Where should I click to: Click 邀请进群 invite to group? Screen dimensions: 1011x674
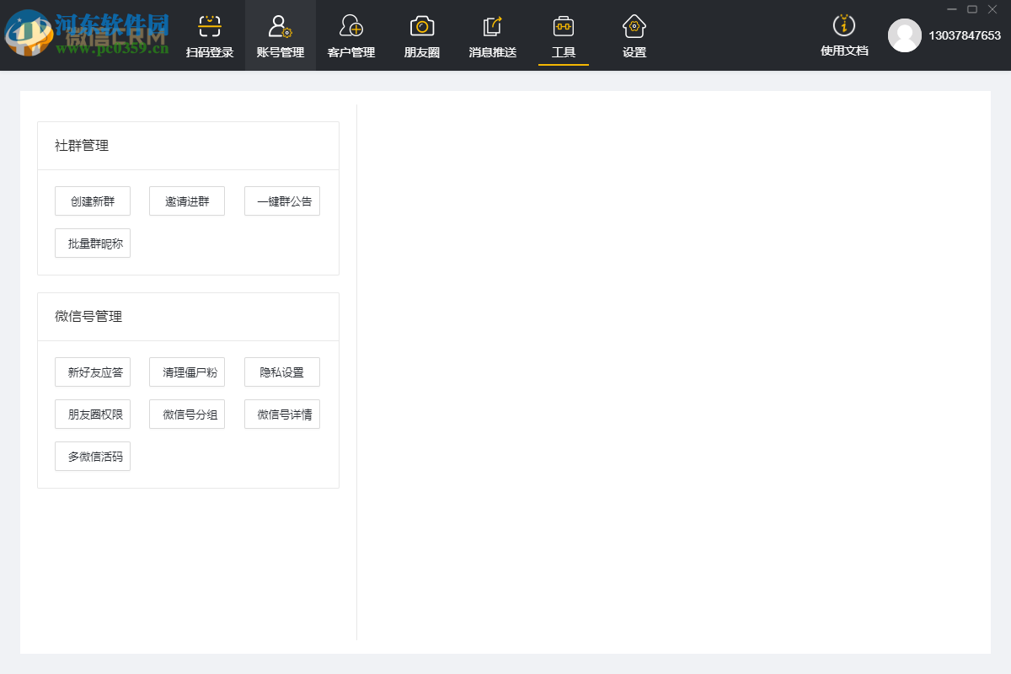coord(187,201)
